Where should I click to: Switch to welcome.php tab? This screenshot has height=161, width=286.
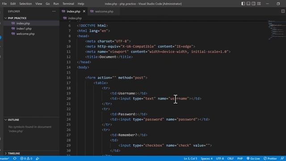click(x=104, y=11)
